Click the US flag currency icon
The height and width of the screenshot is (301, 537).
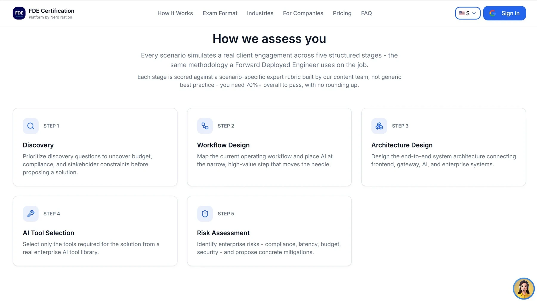coord(462,13)
